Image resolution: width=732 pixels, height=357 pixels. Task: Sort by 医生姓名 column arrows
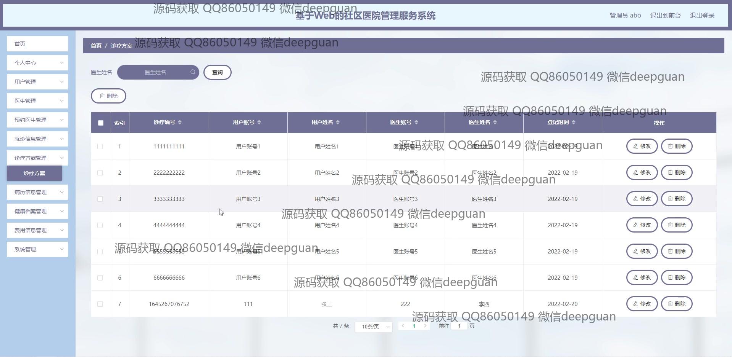[x=495, y=122]
